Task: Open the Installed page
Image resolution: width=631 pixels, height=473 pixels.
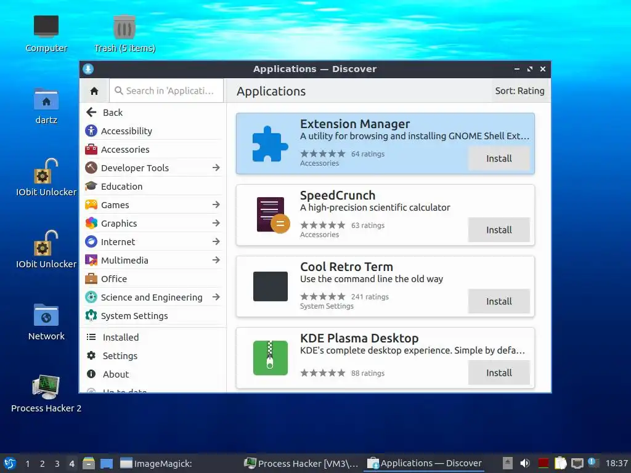Action: point(153,337)
